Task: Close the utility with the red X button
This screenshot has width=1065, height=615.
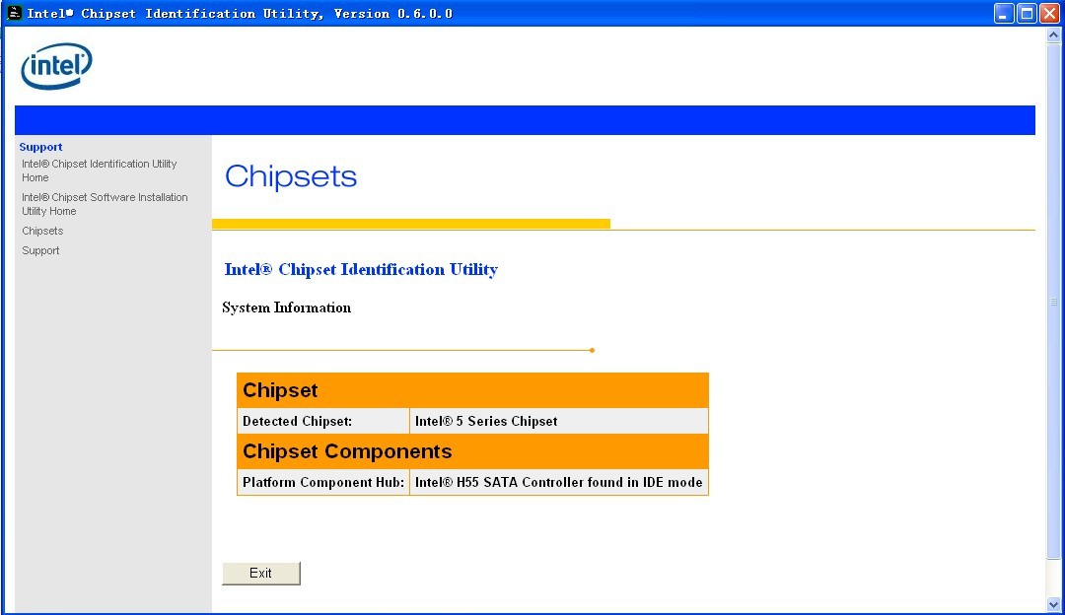Action: pyautogui.click(x=1049, y=13)
